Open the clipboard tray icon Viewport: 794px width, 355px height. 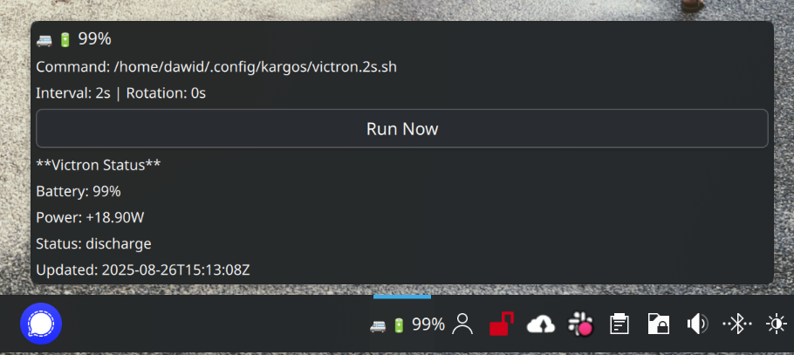pyautogui.click(x=619, y=324)
